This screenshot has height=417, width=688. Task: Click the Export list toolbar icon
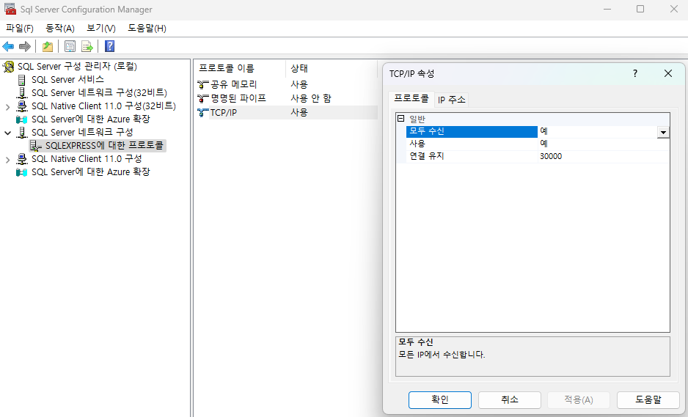tap(87, 46)
